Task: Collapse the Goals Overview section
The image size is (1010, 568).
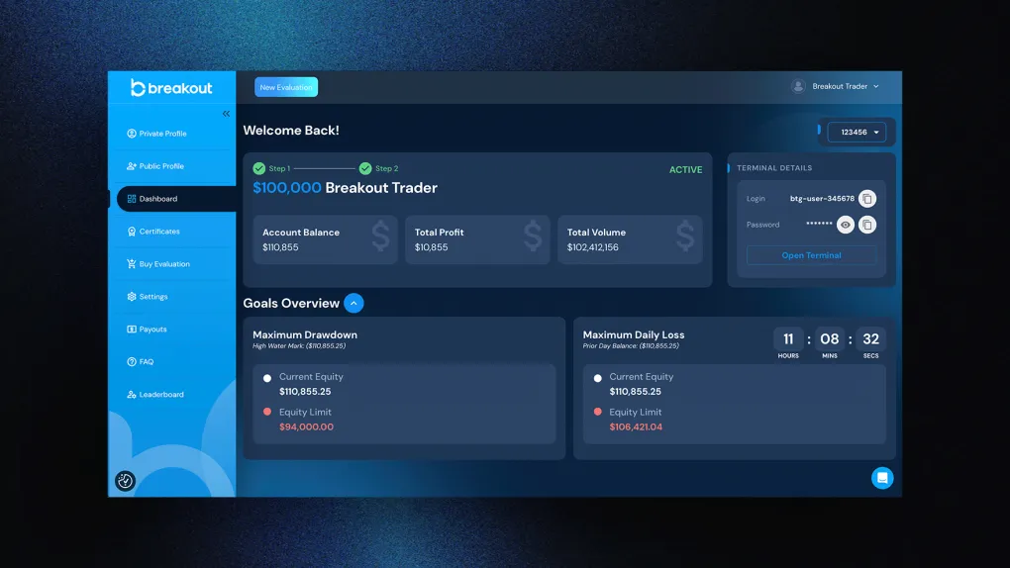Action: [353, 304]
